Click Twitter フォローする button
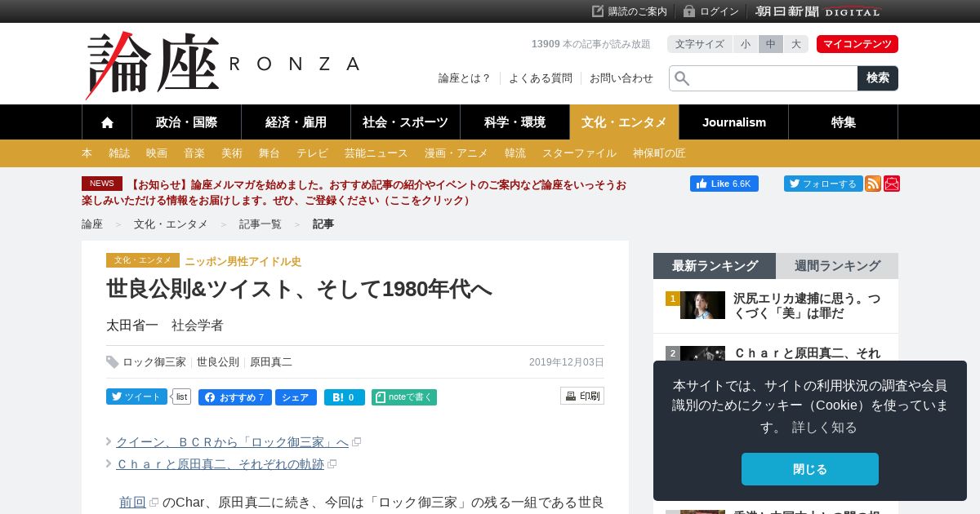 pyautogui.click(x=823, y=184)
